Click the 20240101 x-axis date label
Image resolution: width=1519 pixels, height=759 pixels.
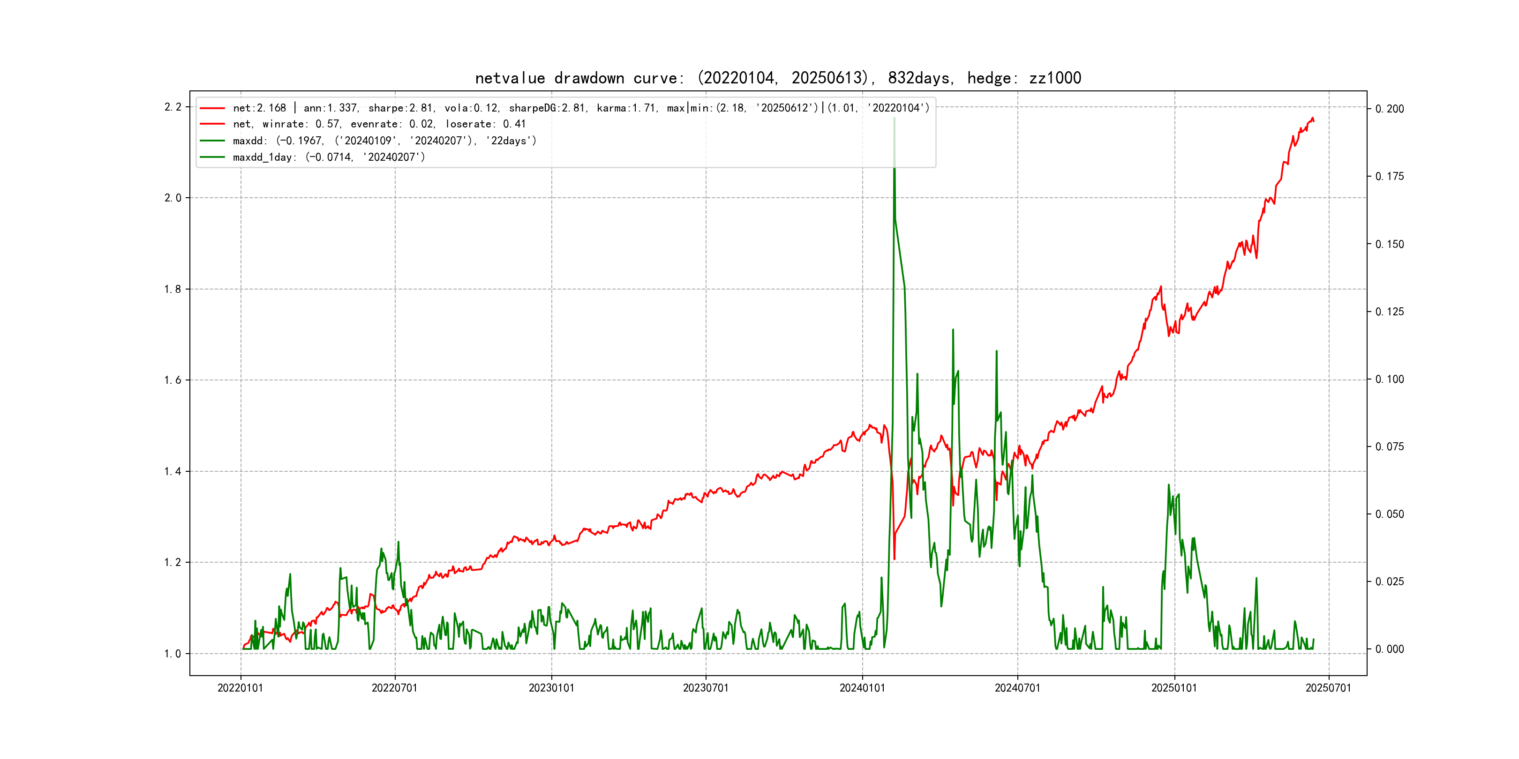click(x=862, y=688)
